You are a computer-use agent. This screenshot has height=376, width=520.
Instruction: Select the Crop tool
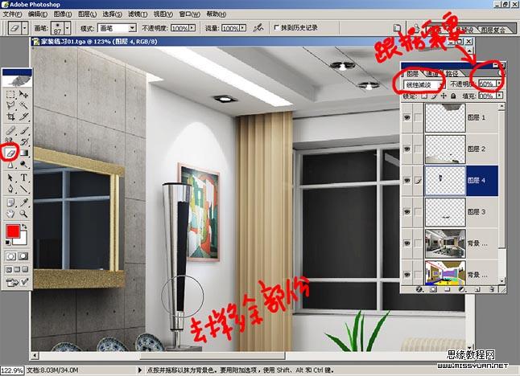pos(11,116)
